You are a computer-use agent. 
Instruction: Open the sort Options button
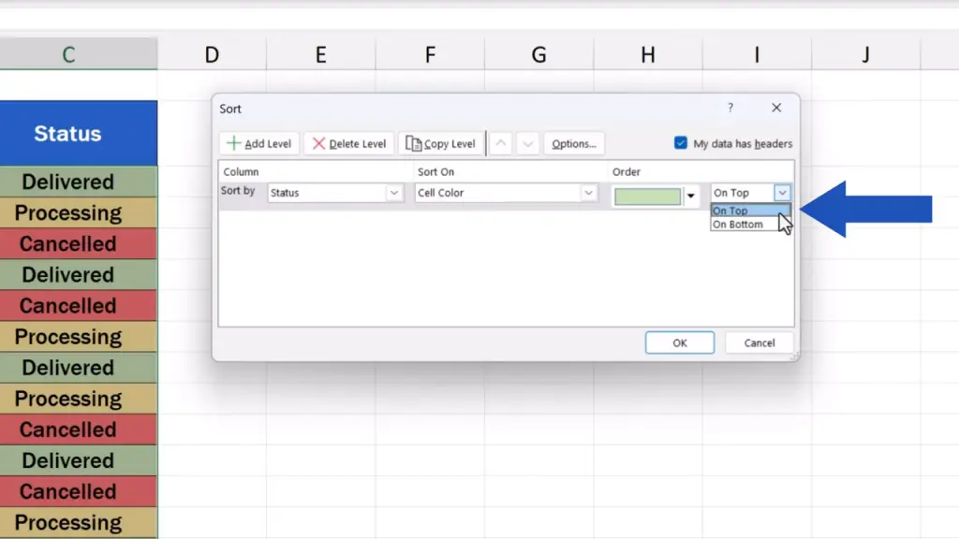pos(573,144)
